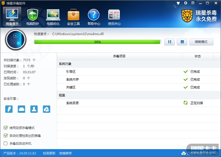The height and width of the screenshot is (157, 221).
Task: Open the title bar dropdown menu icon
Action: pyautogui.click(x=193, y=3)
